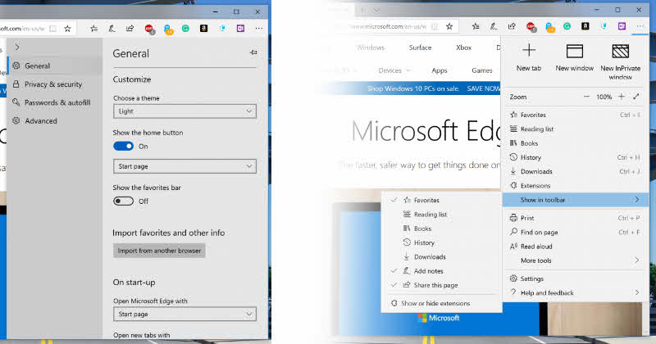Open the Adblock Plus extension in left window
Screen dimensions: 656x344
(149, 29)
